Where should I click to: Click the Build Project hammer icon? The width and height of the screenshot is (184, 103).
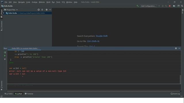(137, 6)
